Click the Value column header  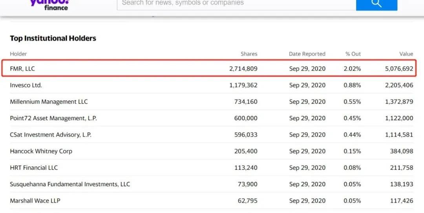(406, 54)
